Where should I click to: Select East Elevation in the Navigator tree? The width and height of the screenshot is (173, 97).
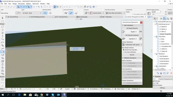(164, 56)
